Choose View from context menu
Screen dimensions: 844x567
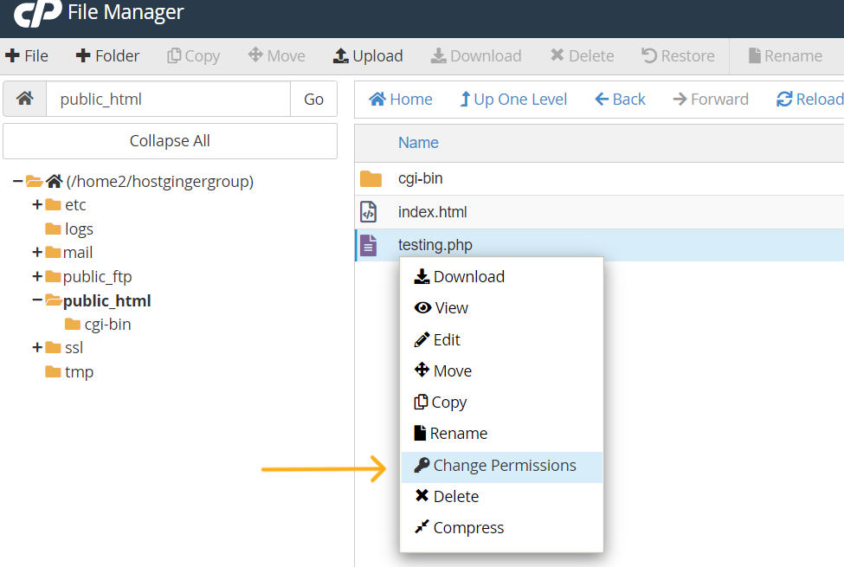(x=502, y=308)
